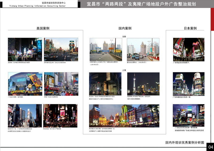Select the 国内案例 section heading
The image size is (214, 151).
125,28
